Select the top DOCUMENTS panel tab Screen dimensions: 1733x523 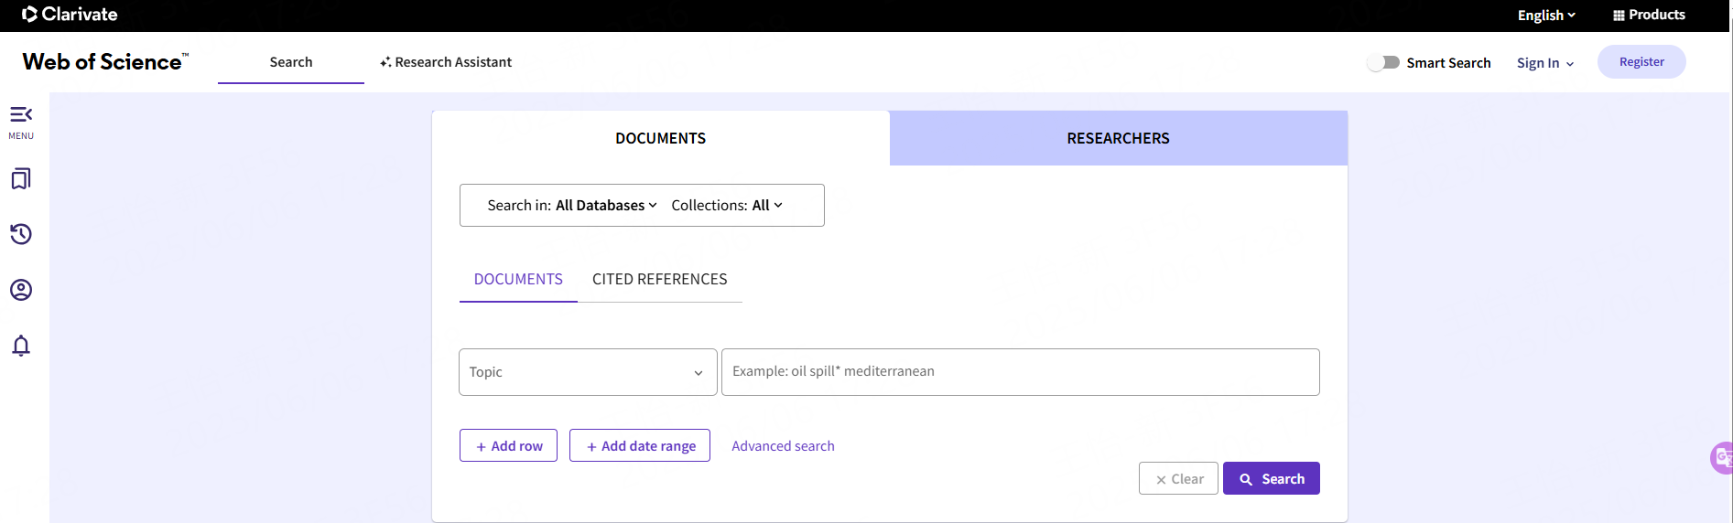click(x=661, y=138)
